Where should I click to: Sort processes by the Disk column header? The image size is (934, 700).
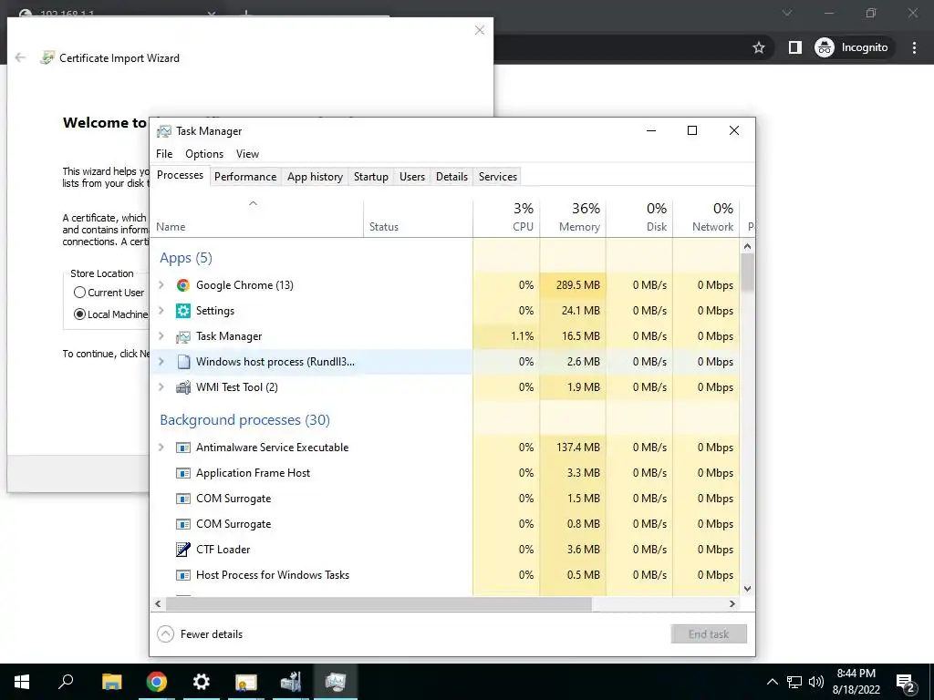pos(639,217)
